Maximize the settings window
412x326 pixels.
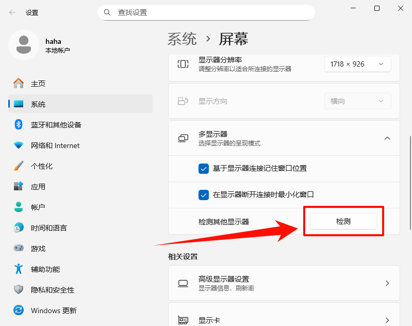point(377,8)
